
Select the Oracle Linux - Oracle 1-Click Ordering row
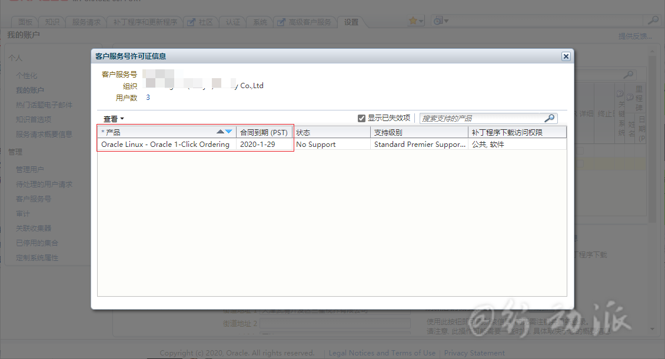[332, 145]
